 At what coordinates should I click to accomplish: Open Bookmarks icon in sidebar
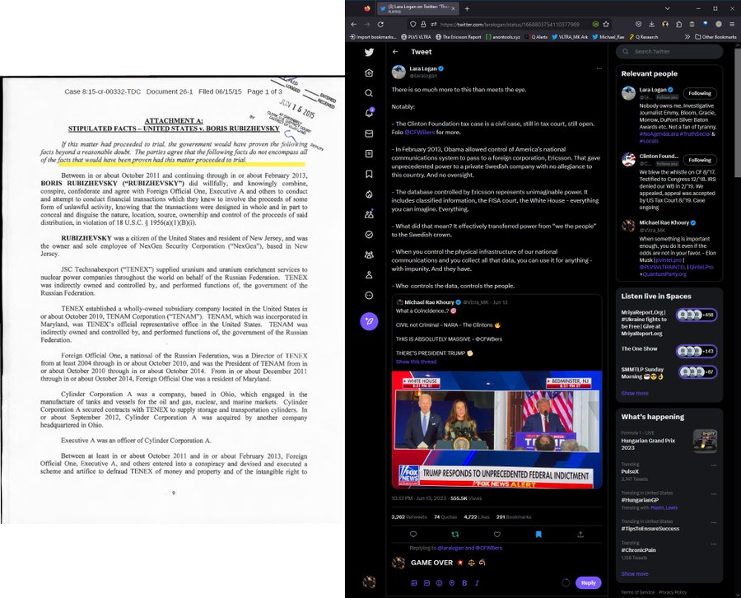point(369,174)
